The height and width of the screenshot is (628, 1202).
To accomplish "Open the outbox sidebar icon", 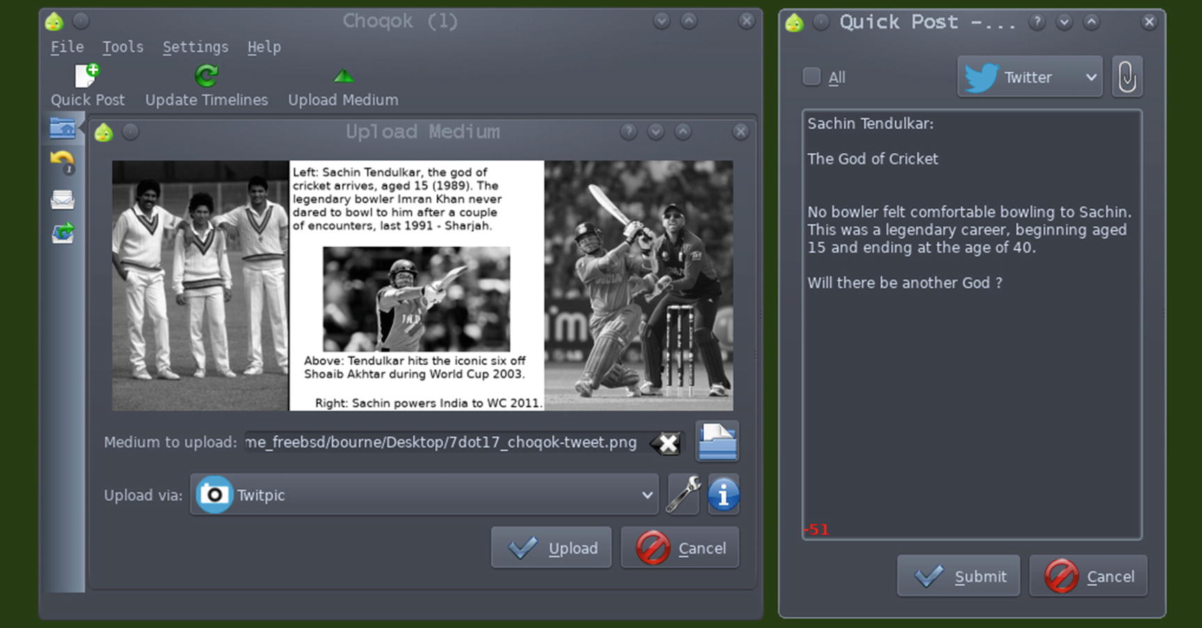I will coord(63,233).
